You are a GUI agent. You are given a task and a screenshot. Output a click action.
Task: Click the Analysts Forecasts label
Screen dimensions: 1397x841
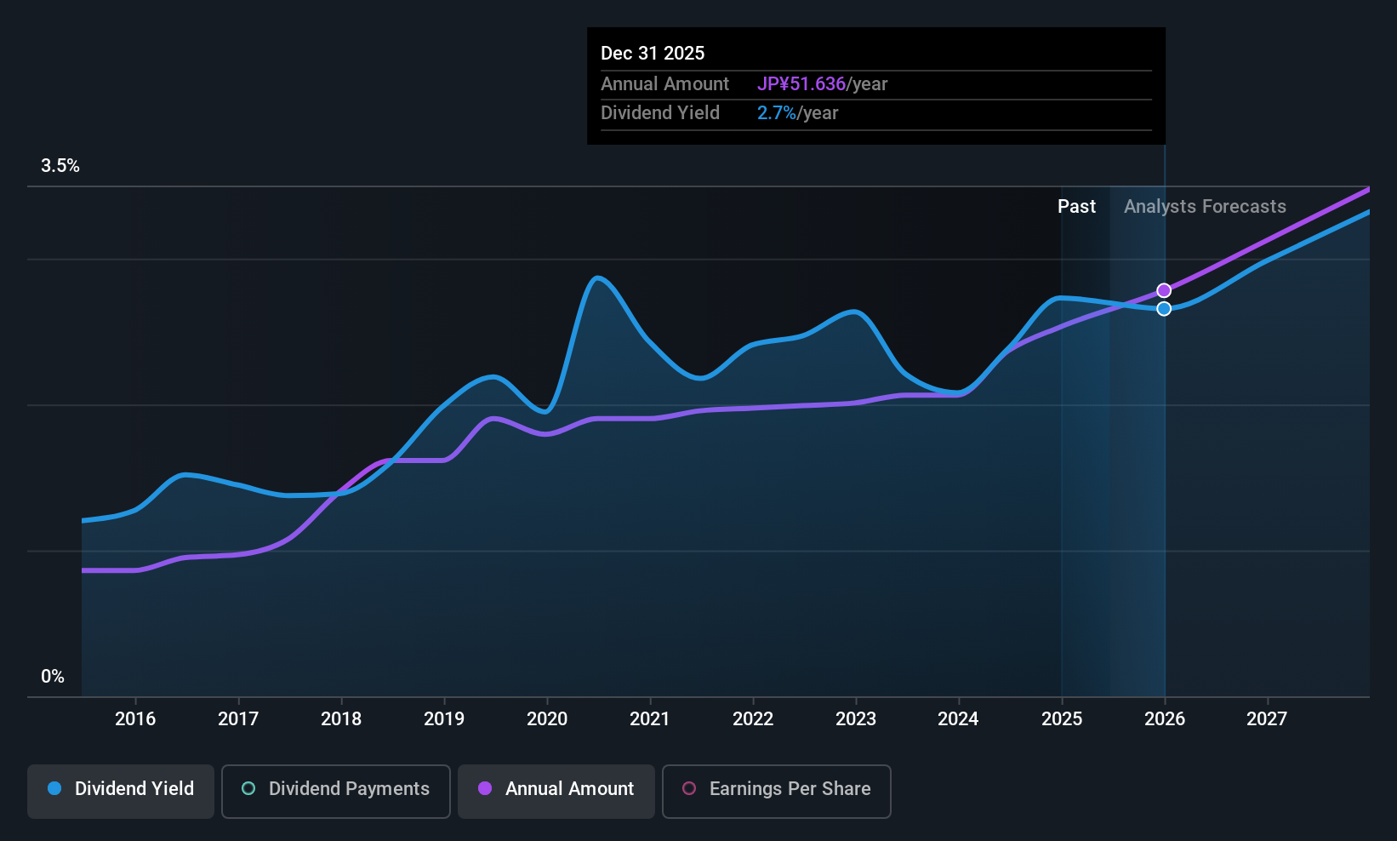1205,206
